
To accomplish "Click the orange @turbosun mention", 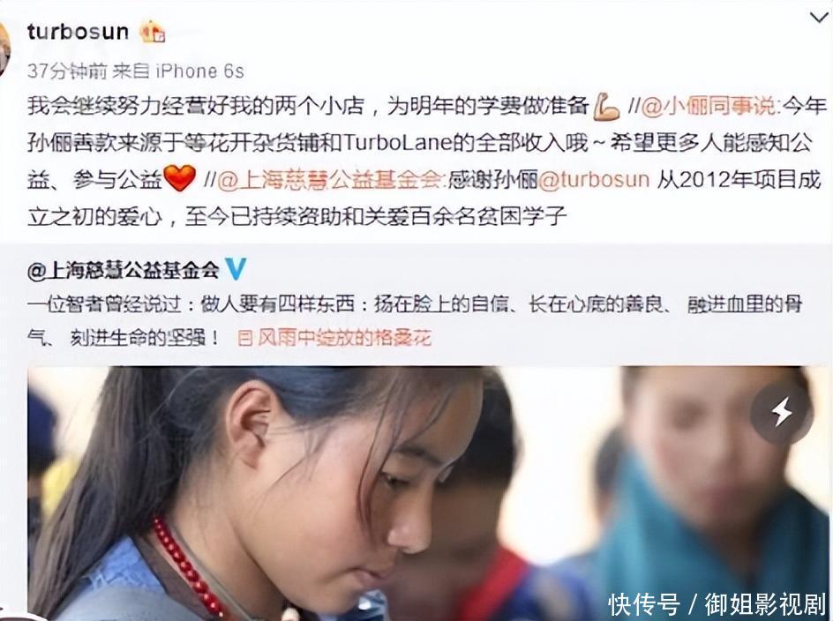I will [x=594, y=180].
